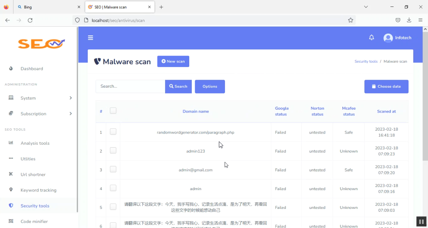Open Firefox downloads panel
This screenshot has width=428, height=228.
point(409,20)
